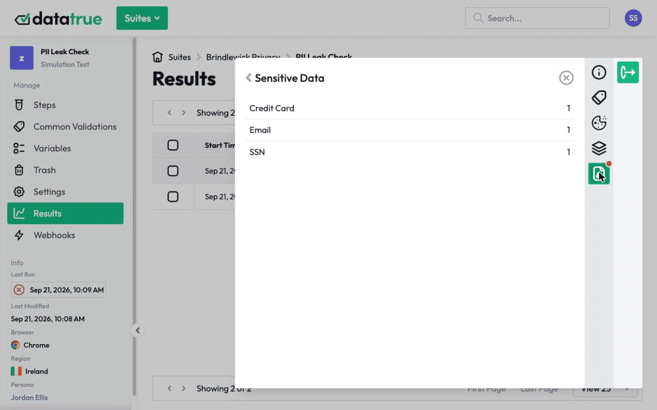This screenshot has height=410, width=657.
Task: Go to previous page in top pagination
Action: pos(170,113)
